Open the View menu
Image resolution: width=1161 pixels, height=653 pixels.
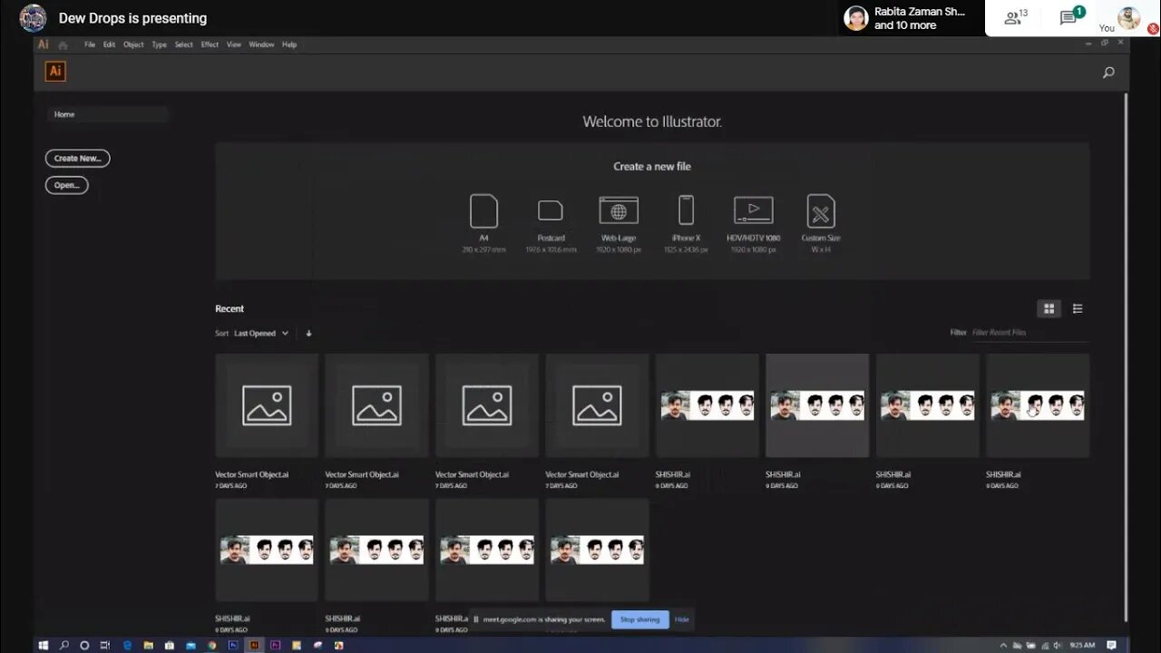[x=234, y=44]
